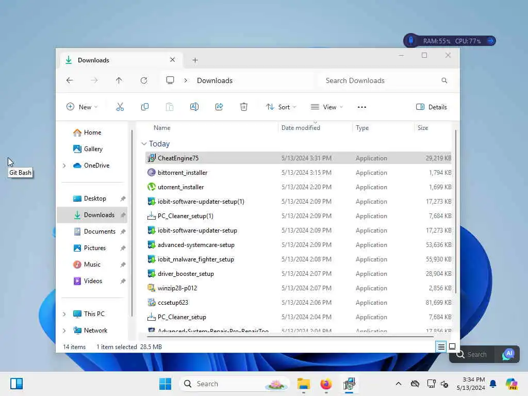Image resolution: width=528 pixels, height=396 pixels.
Task: Expand Network tree node
Action: 64,331
